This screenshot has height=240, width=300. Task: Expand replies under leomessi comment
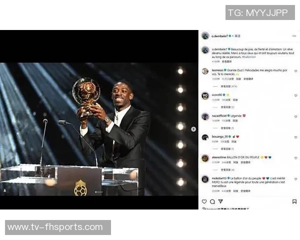[229, 86]
